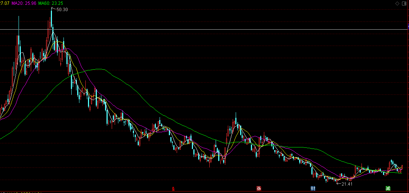This screenshot has width=409, height=193.
Task: Select the MA60: 23.25 indicator label
Action: 51,3
